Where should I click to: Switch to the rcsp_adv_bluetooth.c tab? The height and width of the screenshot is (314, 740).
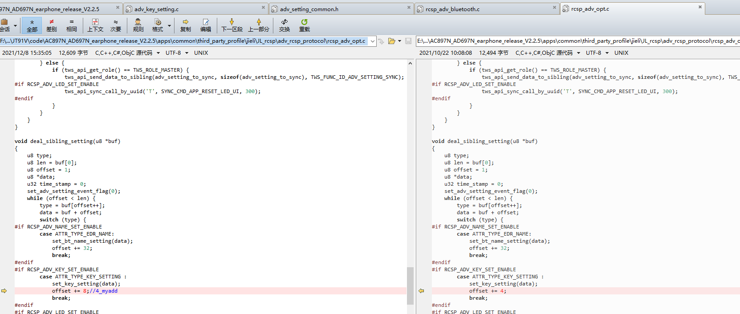click(487, 8)
